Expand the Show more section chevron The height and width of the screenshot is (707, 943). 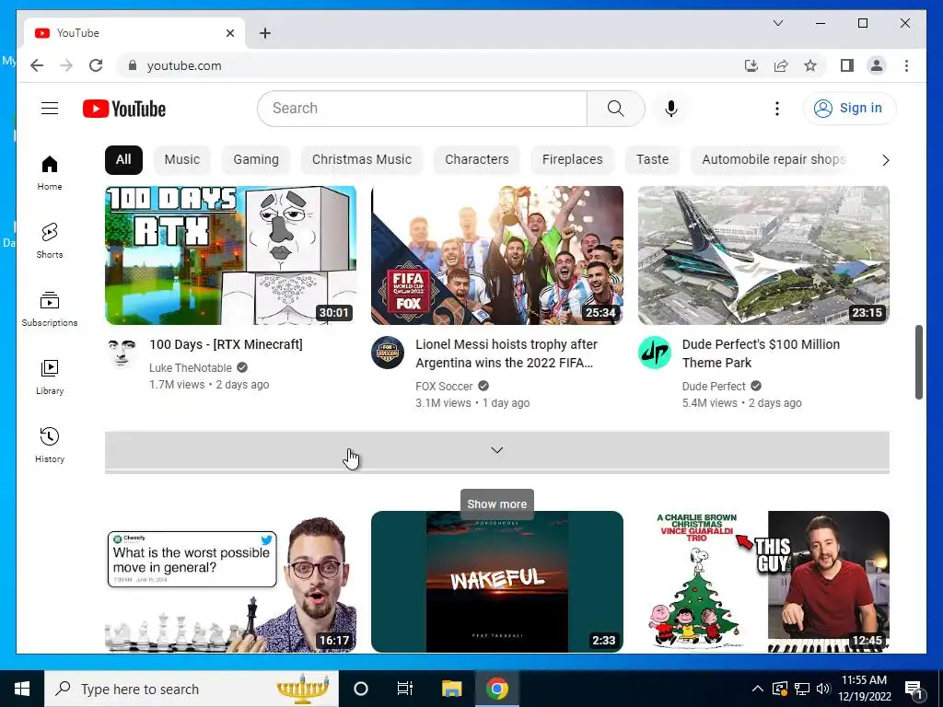(x=496, y=449)
